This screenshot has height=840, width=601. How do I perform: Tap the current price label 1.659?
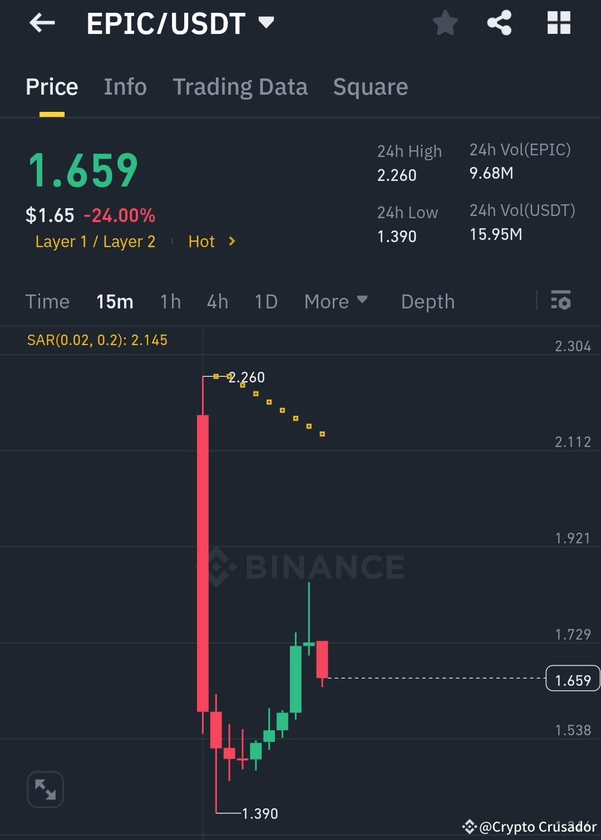[x=573, y=679]
